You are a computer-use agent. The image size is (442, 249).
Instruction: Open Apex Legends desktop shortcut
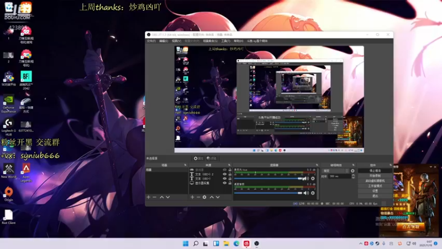coord(26,173)
